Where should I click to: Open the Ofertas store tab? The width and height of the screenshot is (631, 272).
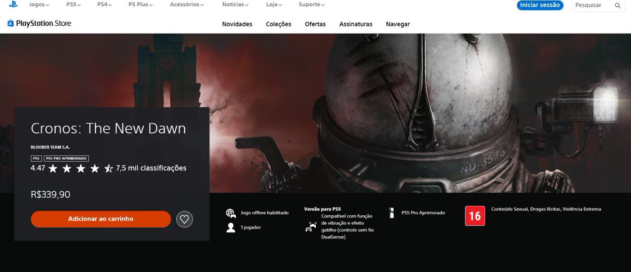click(315, 24)
